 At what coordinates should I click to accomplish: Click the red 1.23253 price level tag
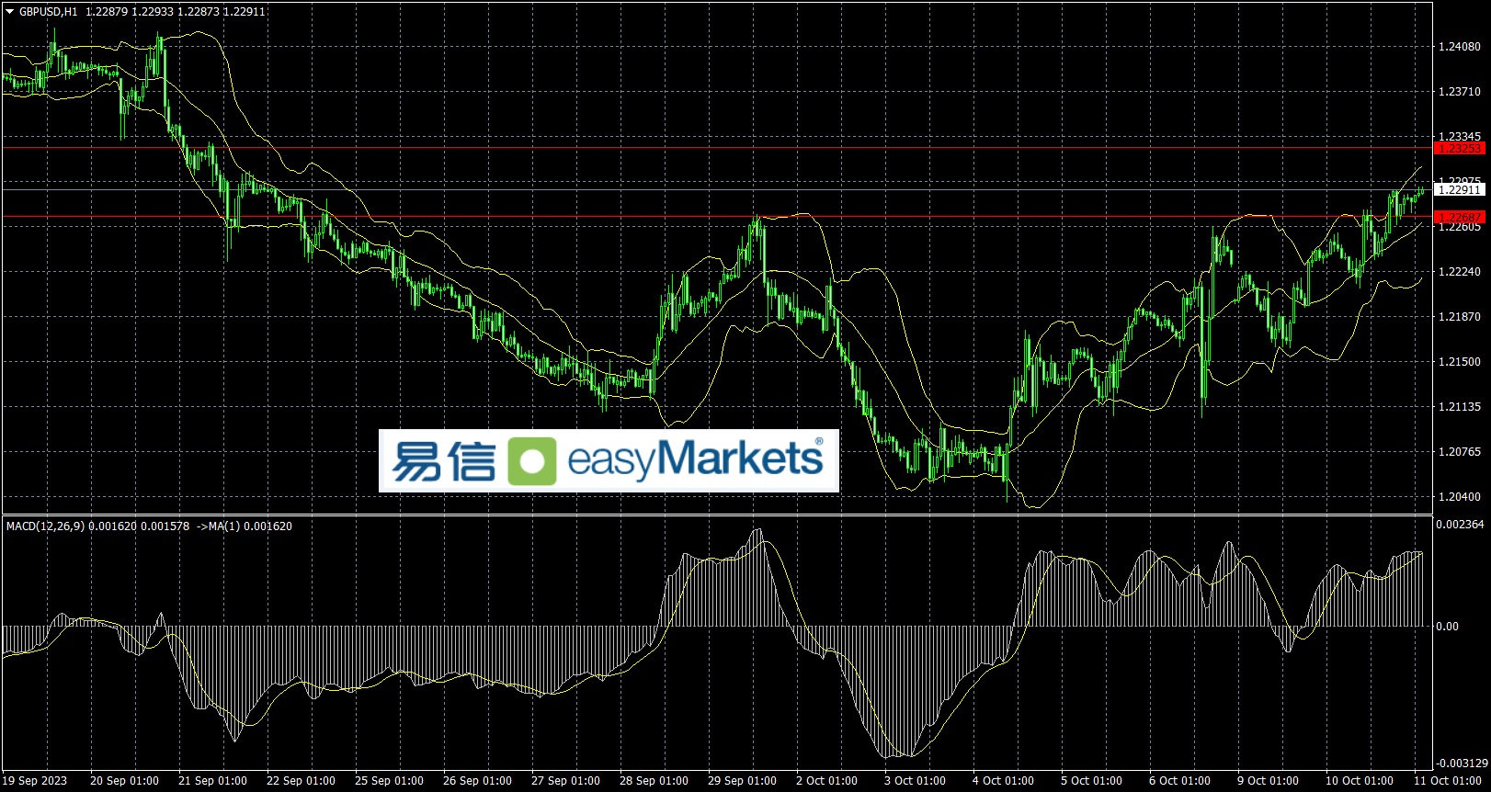1460,148
